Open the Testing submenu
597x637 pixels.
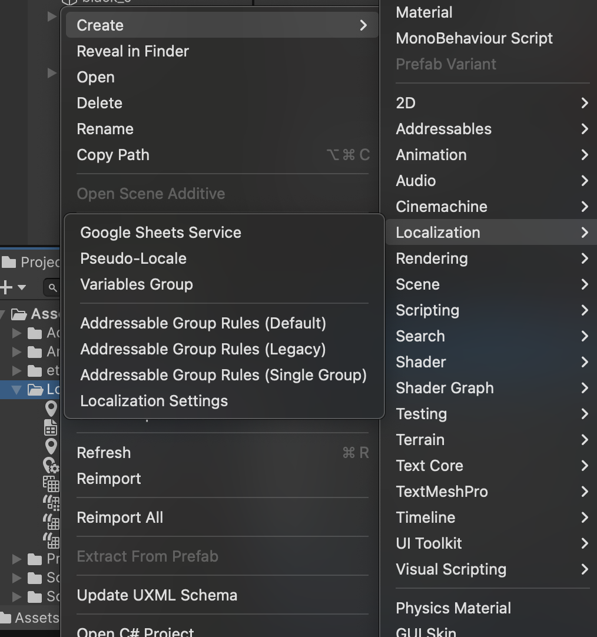492,414
